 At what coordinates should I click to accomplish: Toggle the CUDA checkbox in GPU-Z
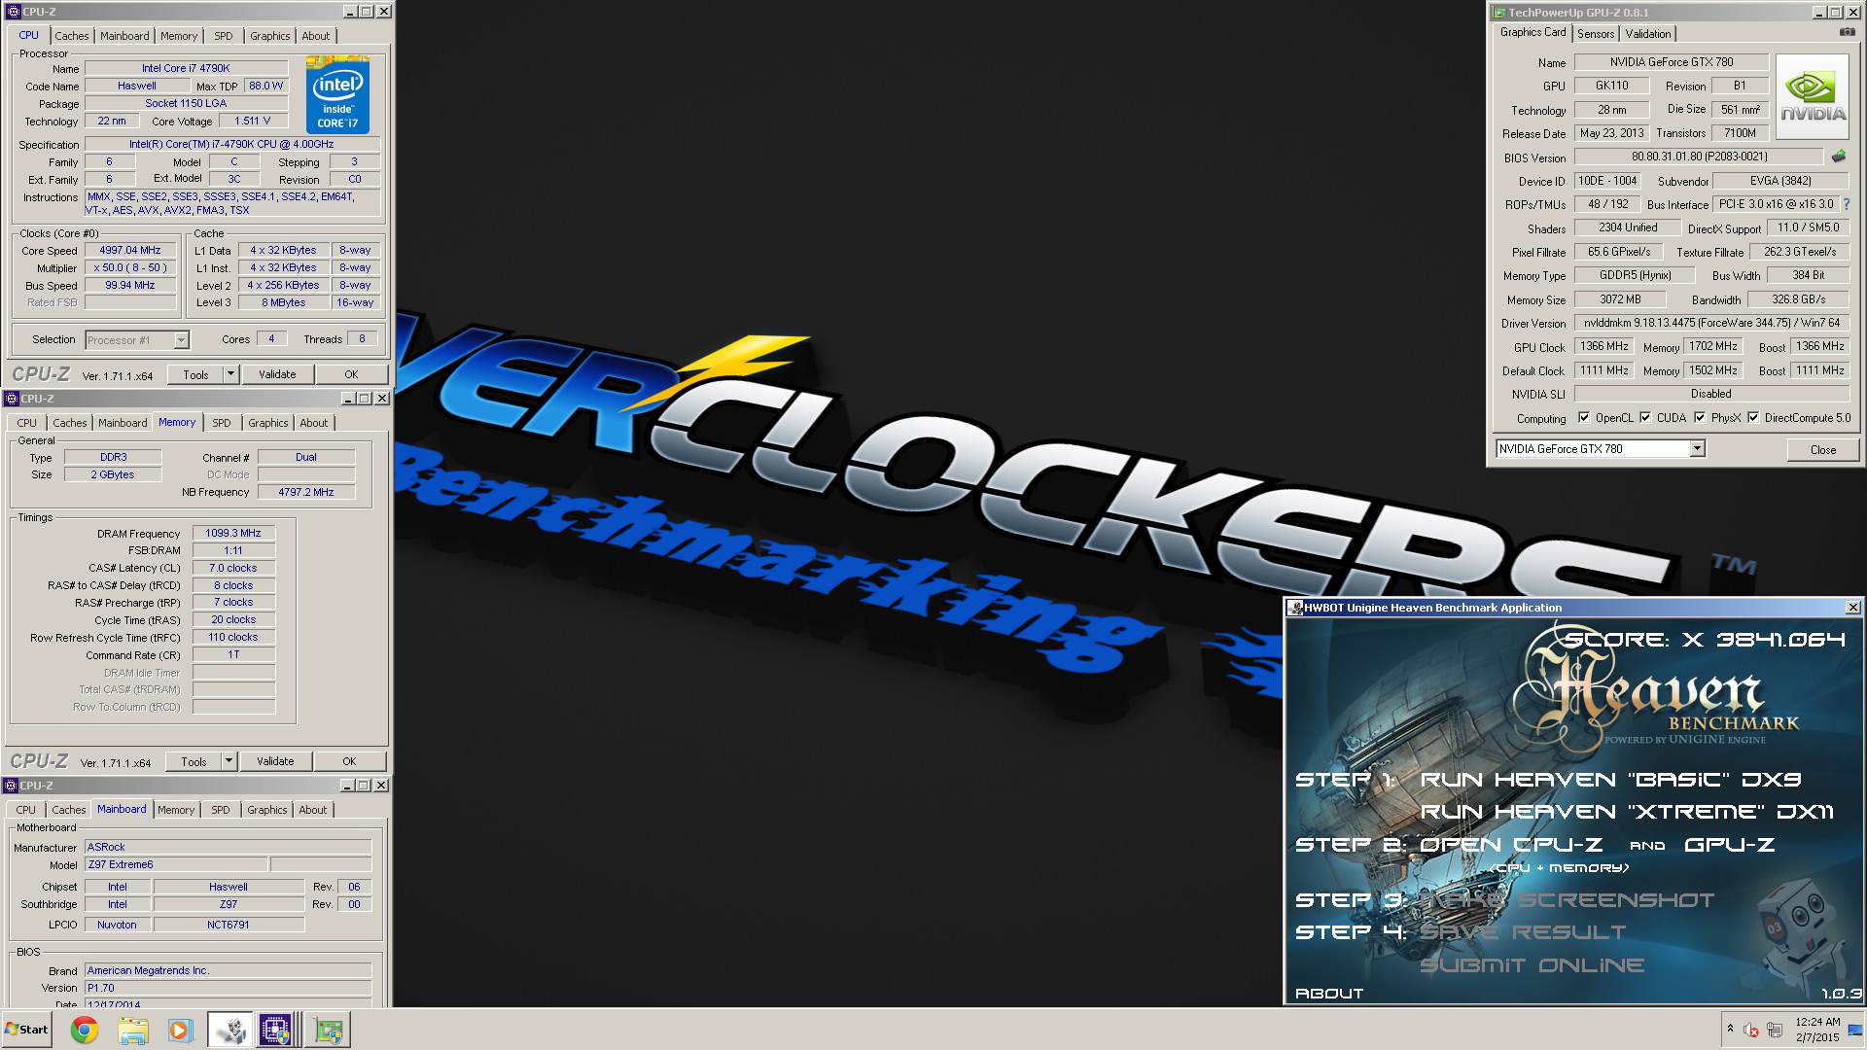pos(1645,418)
